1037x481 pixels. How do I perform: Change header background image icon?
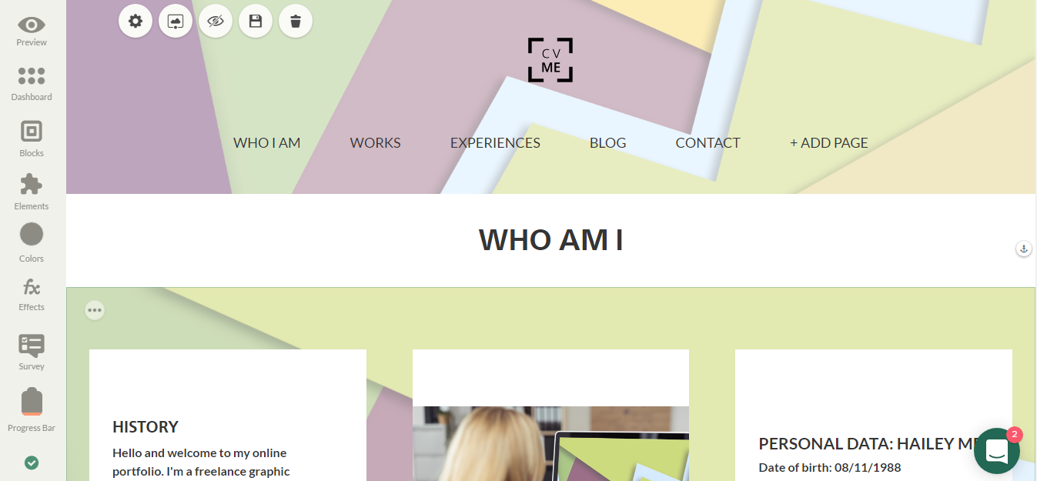[x=176, y=21]
